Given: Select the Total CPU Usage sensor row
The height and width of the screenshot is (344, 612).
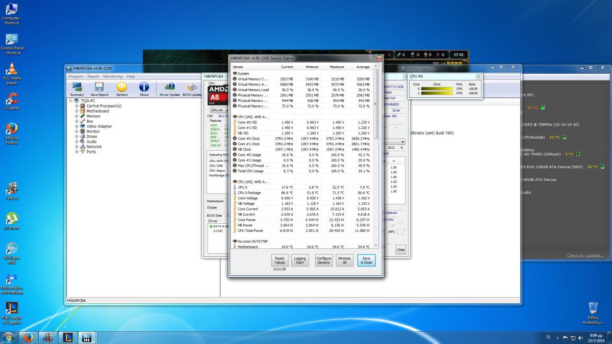Looking at the screenshot, I should [x=302, y=171].
